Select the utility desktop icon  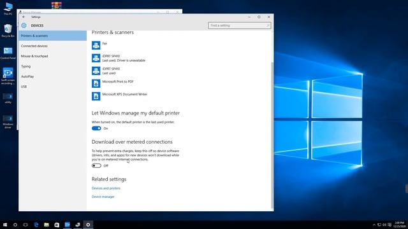[8, 99]
